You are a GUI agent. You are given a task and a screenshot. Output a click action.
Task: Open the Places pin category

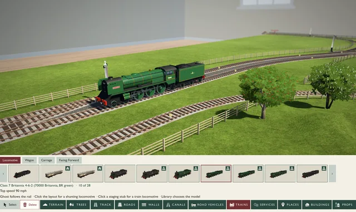point(290,205)
